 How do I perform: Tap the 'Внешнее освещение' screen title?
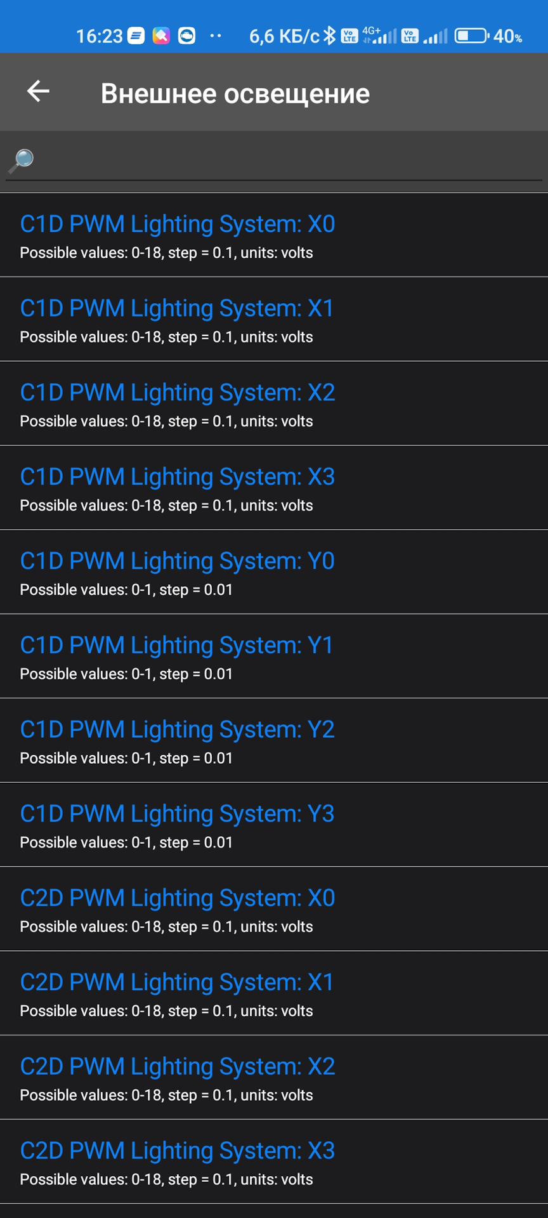[x=235, y=93]
